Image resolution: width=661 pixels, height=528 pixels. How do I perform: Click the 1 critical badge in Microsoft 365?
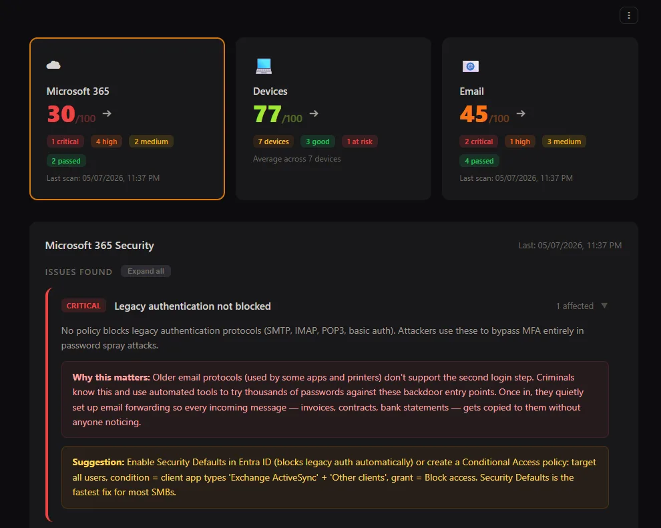[x=65, y=142]
